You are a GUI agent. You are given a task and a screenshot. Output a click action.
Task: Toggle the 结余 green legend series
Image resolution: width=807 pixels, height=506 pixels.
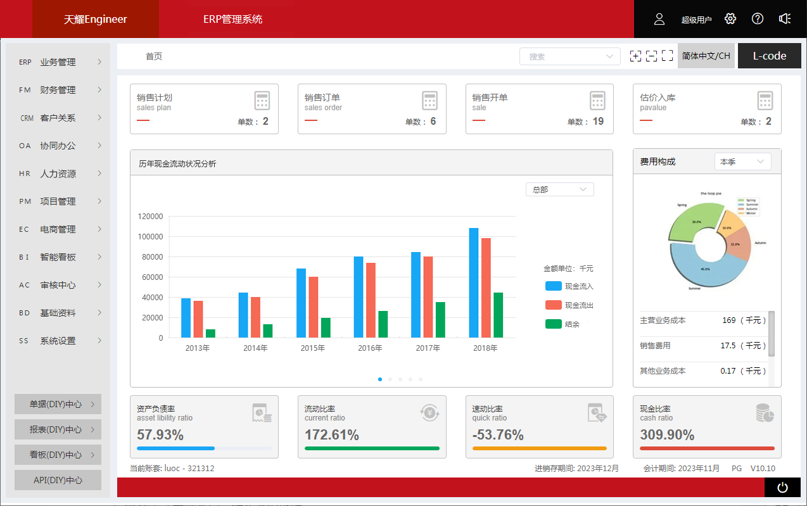(562, 324)
